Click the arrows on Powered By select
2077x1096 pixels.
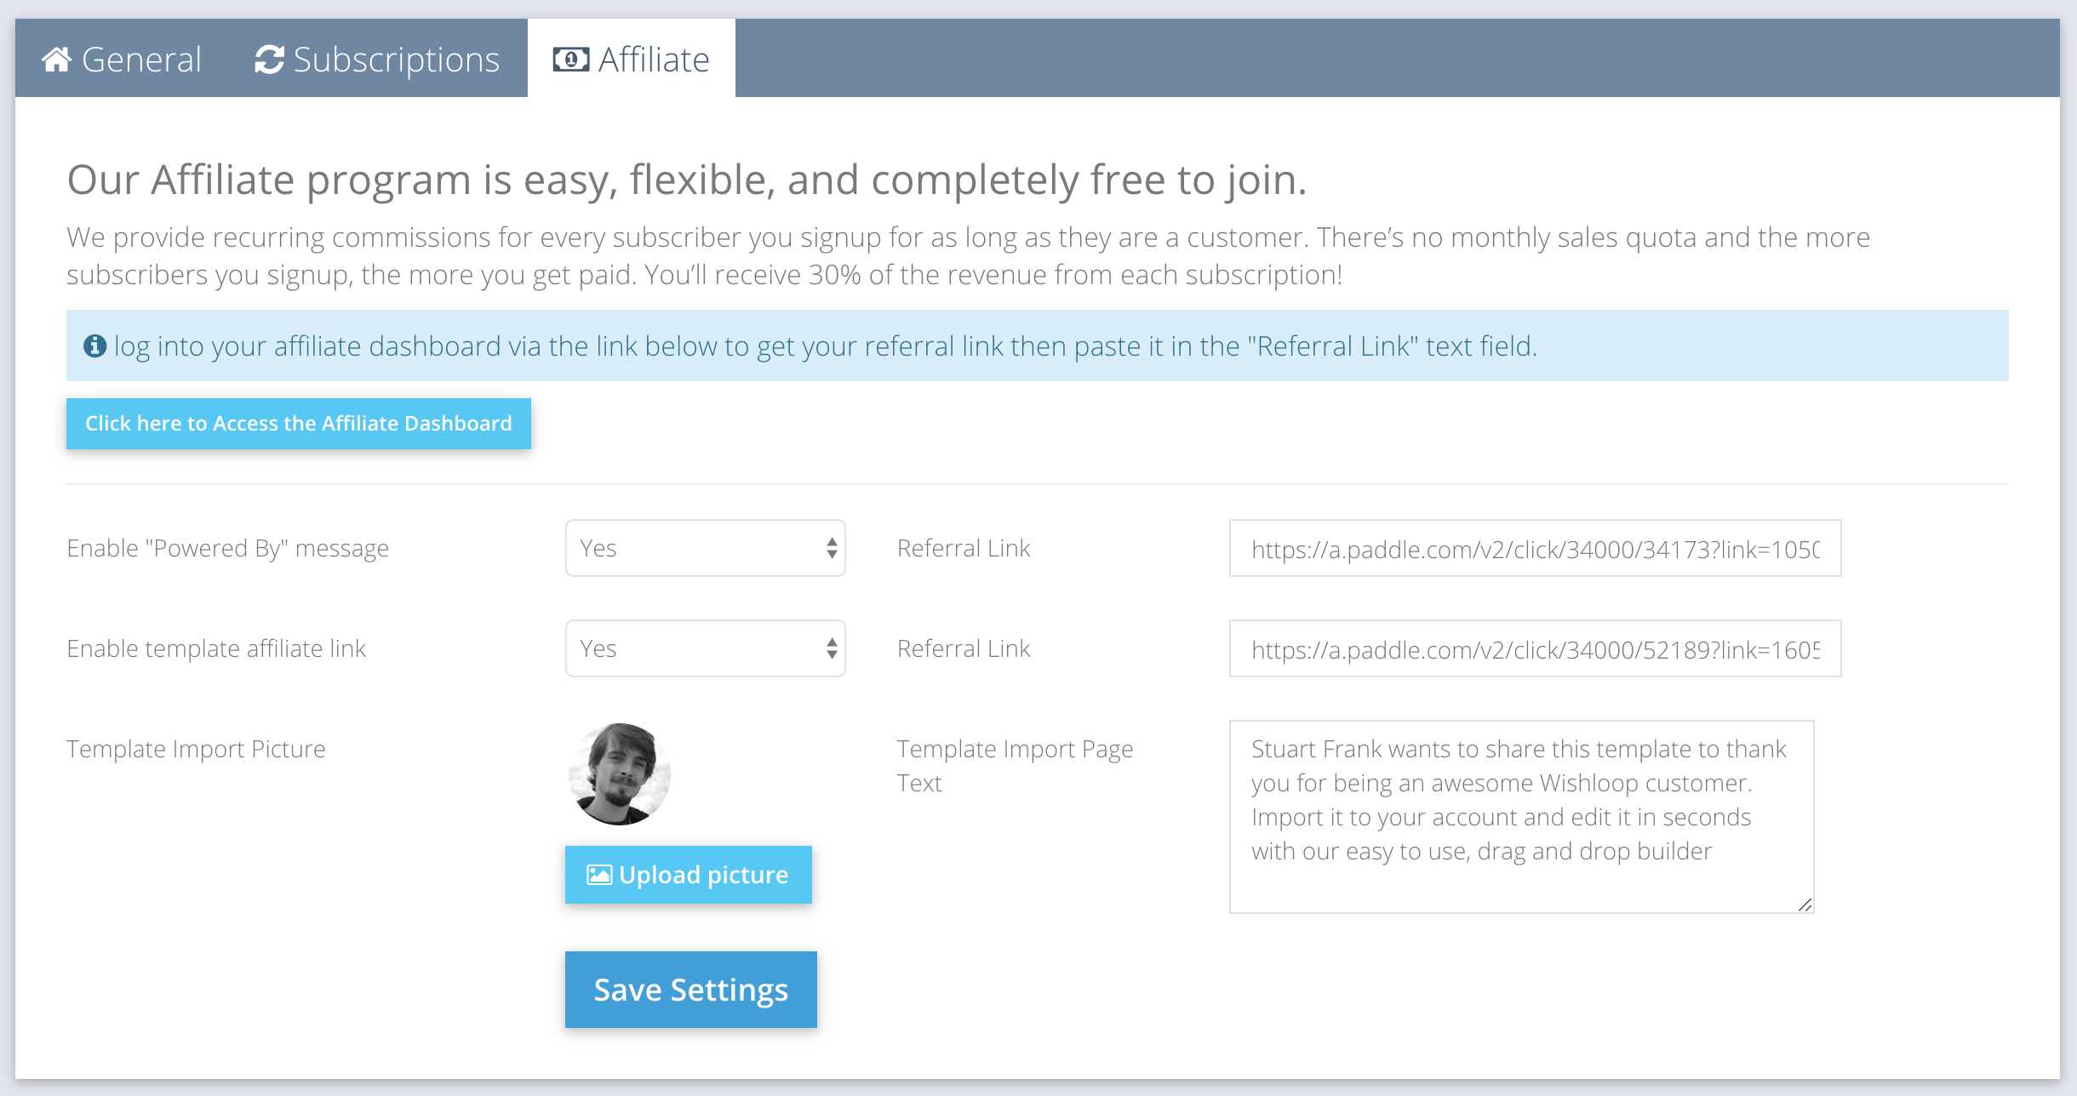[832, 548]
